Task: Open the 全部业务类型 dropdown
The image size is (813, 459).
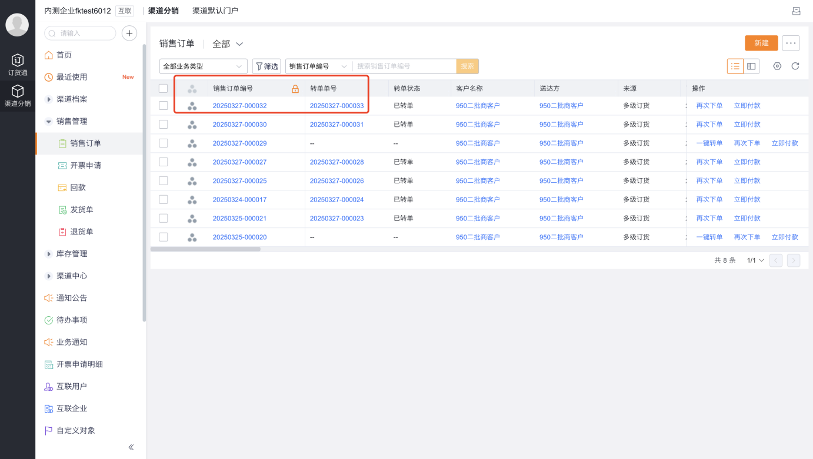Action: point(204,66)
